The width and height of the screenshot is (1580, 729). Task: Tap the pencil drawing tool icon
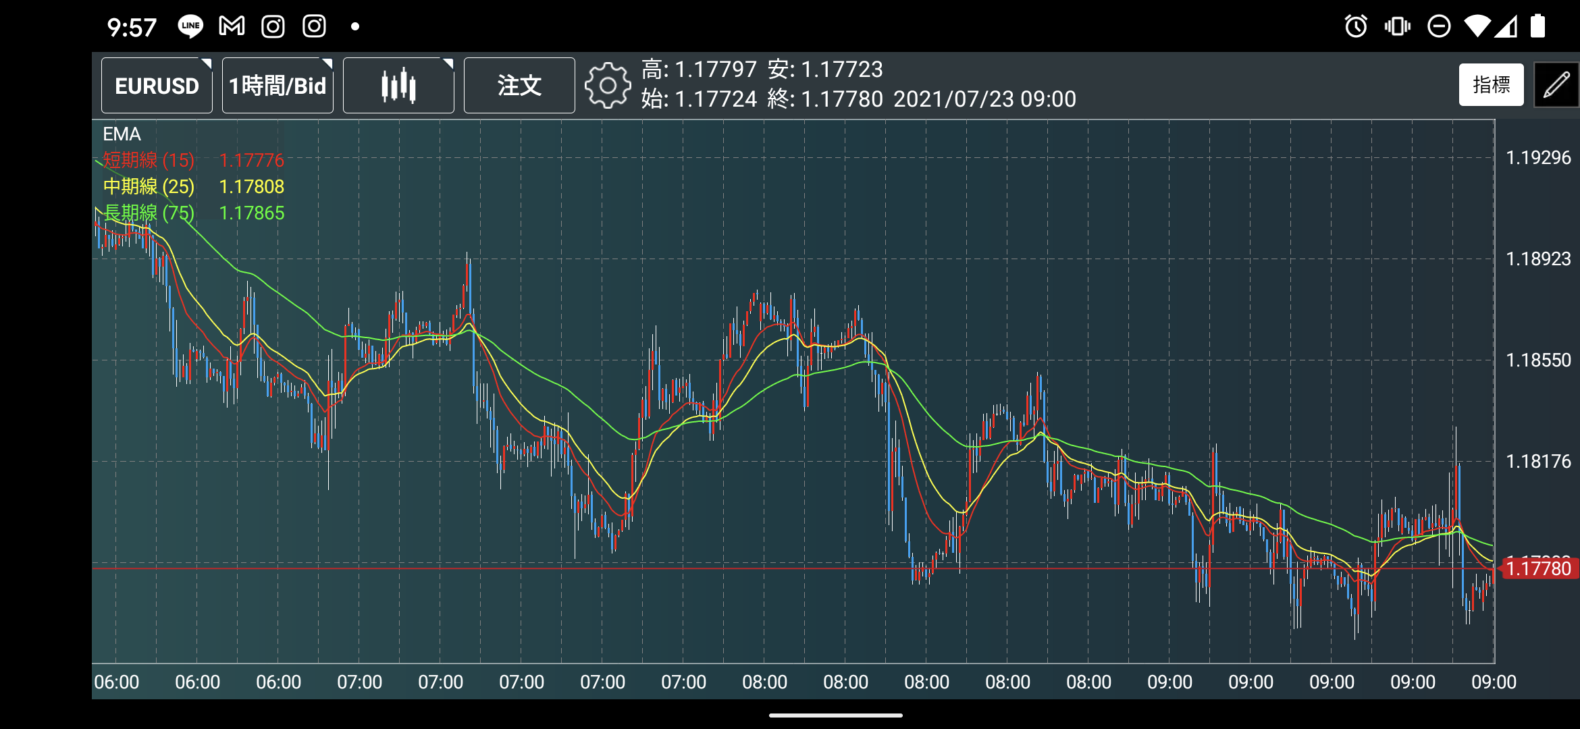[x=1556, y=85]
